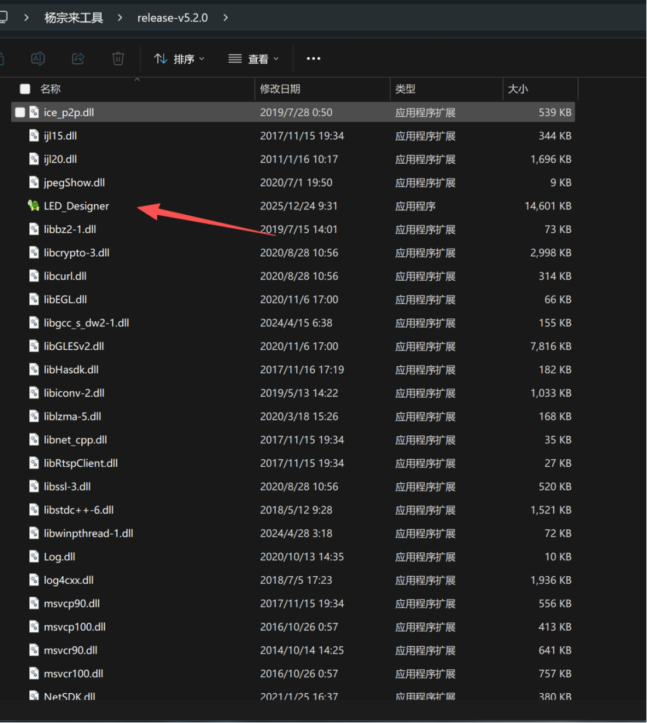Select the file name ijl20.dll
The image size is (647, 723).
60,159
